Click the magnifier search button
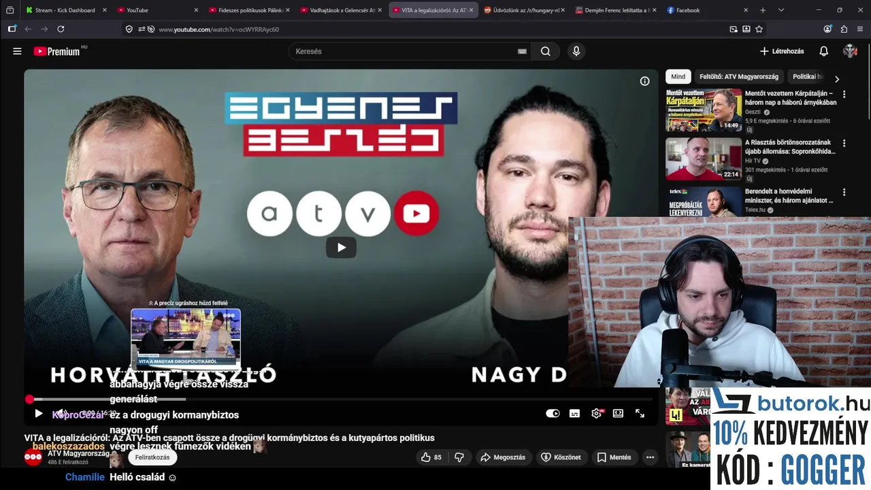Image resolution: width=871 pixels, height=490 pixels. coord(546,51)
